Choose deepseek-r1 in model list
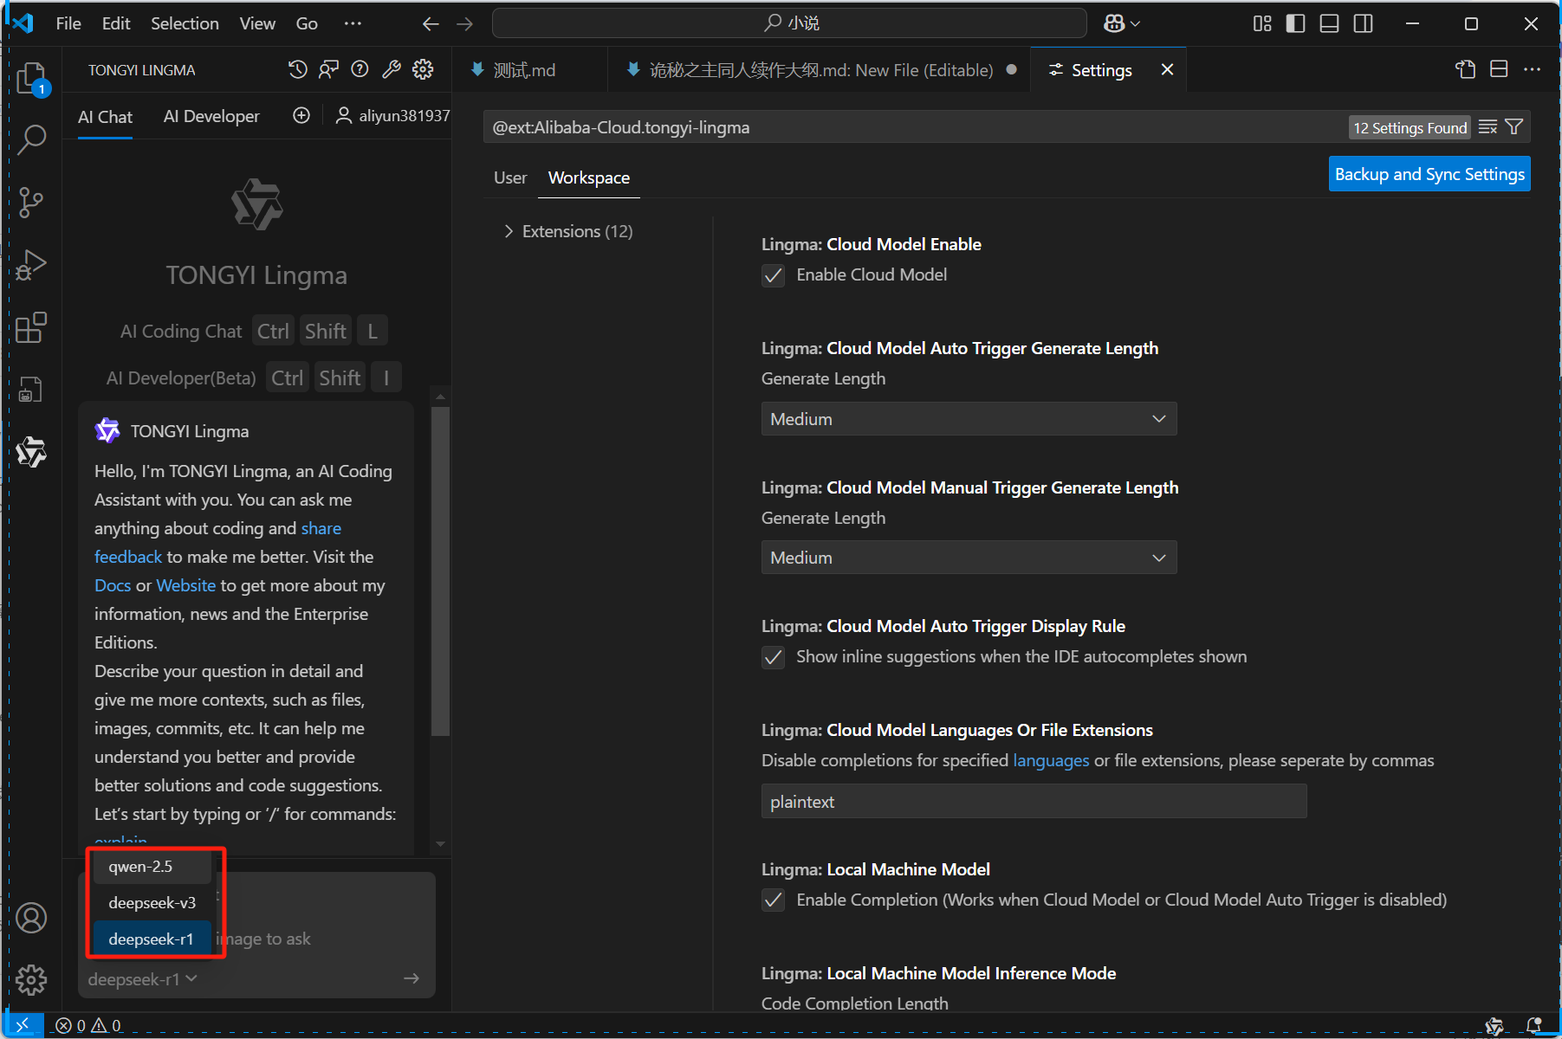Viewport: 1562px width, 1039px height. click(x=152, y=939)
